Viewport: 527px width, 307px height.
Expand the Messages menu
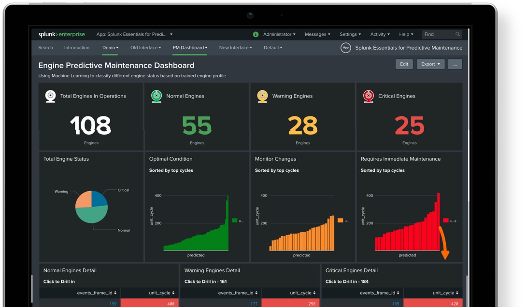coord(318,34)
